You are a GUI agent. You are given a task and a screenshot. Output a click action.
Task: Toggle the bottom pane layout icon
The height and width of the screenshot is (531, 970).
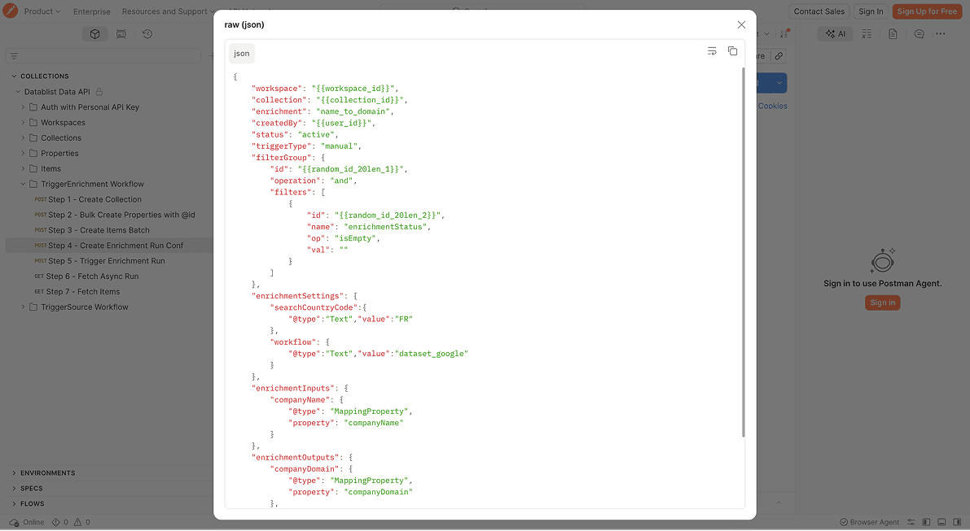click(x=941, y=522)
